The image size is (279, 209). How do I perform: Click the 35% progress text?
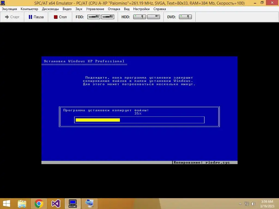point(138,113)
